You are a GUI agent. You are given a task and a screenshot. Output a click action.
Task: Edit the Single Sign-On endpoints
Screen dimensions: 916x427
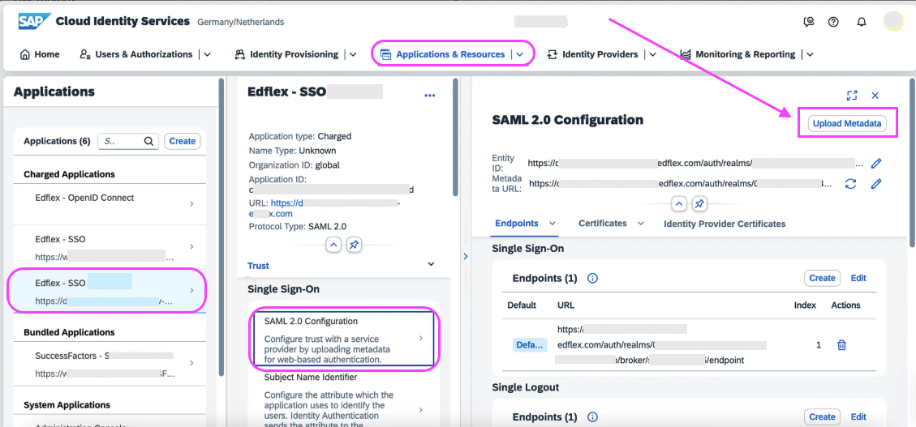858,278
